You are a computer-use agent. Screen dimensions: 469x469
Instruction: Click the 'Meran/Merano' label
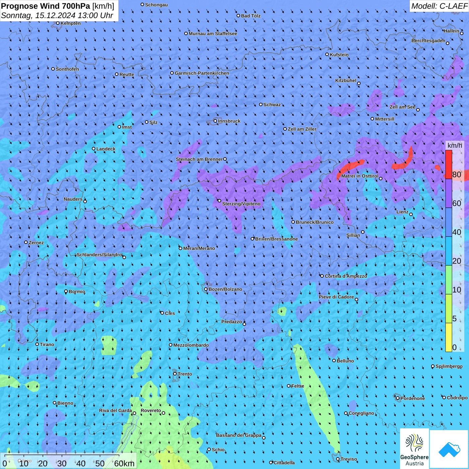pos(199,248)
